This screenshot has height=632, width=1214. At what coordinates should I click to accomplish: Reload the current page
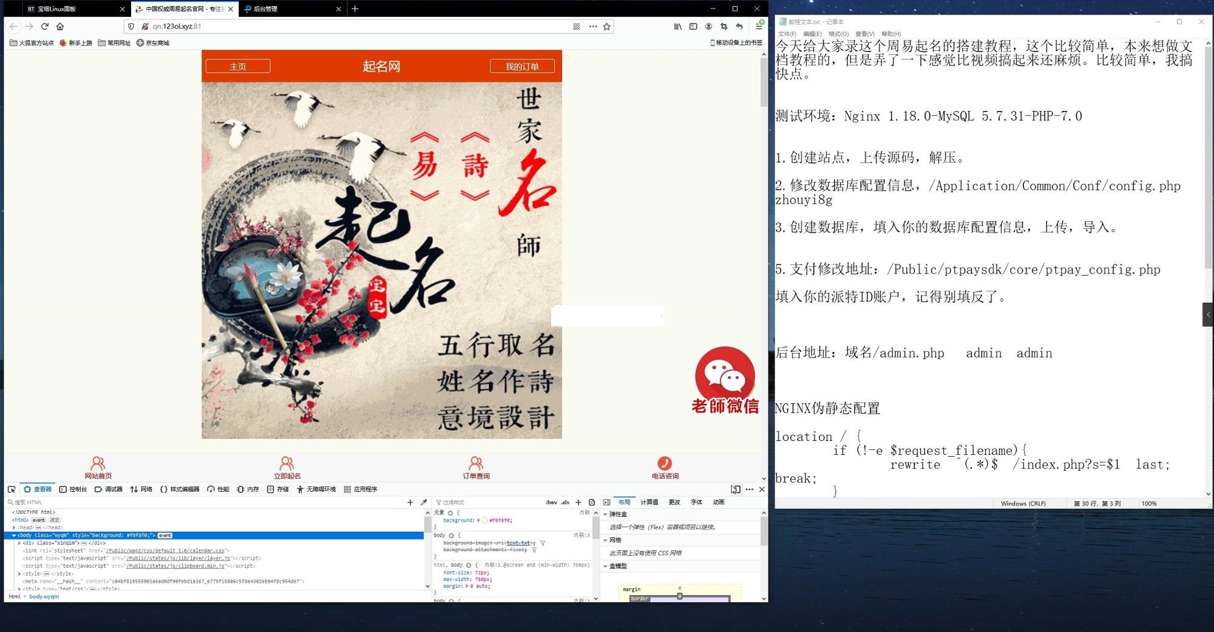[x=44, y=27]
